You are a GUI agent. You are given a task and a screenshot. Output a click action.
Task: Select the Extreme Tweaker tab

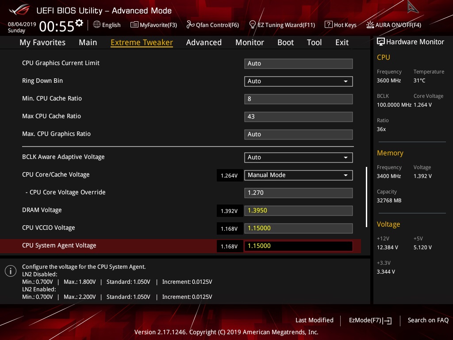[x=142, y=42]
